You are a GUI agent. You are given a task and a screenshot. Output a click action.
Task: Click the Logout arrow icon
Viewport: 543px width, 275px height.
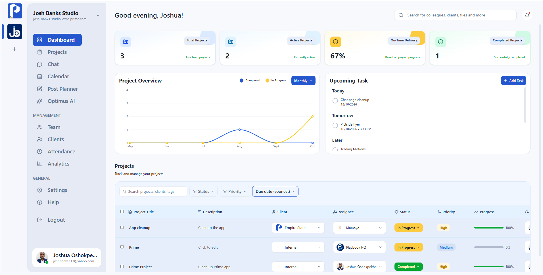click(x=40, y=220)
